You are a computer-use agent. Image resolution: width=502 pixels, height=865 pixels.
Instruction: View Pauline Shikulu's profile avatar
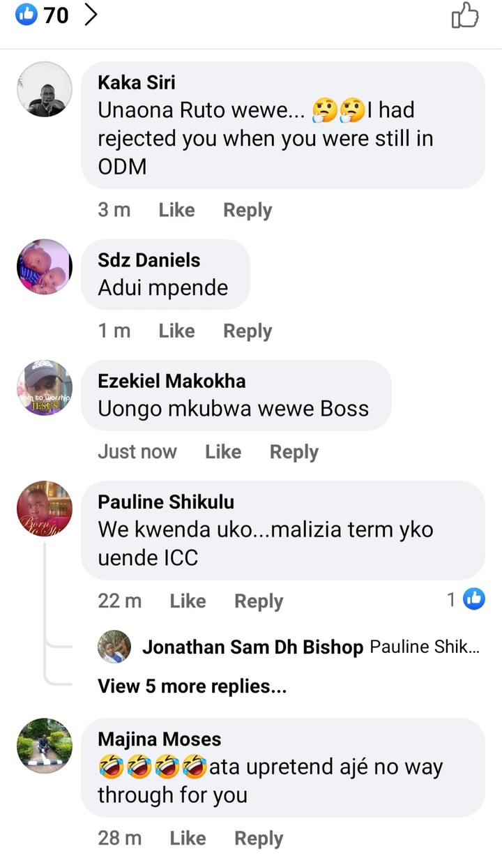point(45,509)
